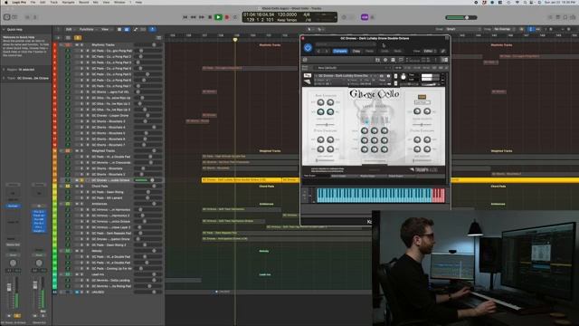Click the Go to Beginning transport button
The image size is (579, 326).
point(185,17)
